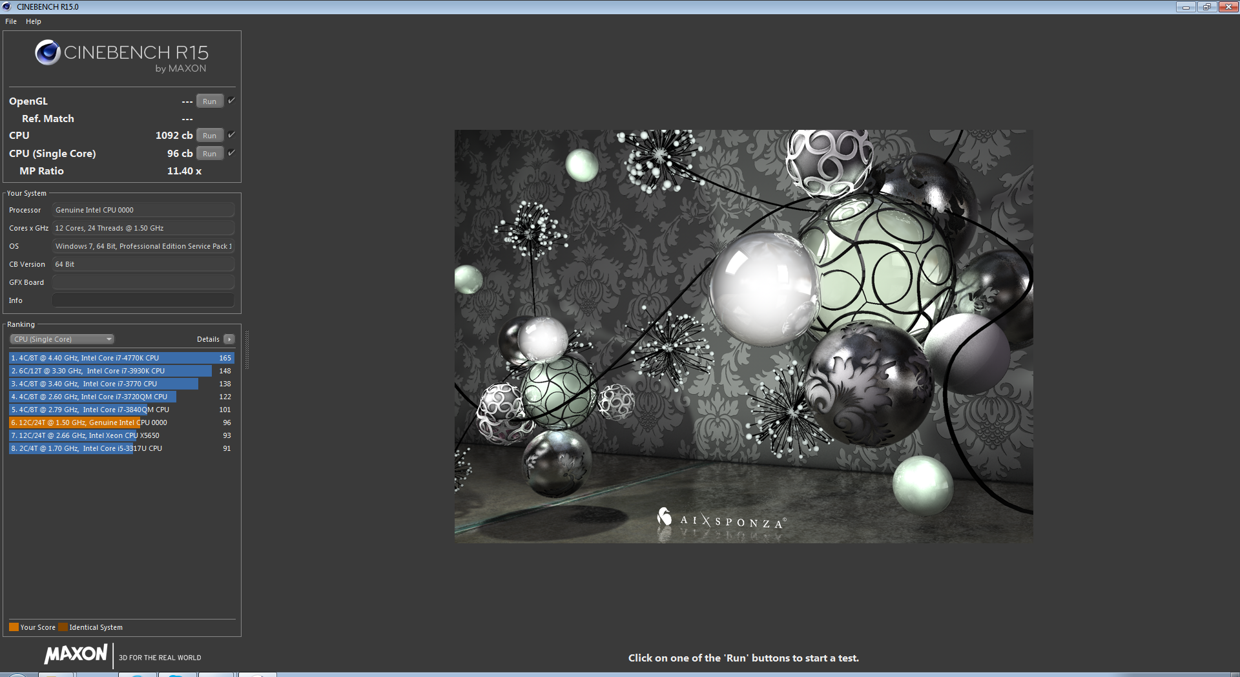
Task: Open the CPU (Single Core) ranking dropdown
Action: click(x=62, y=339)
